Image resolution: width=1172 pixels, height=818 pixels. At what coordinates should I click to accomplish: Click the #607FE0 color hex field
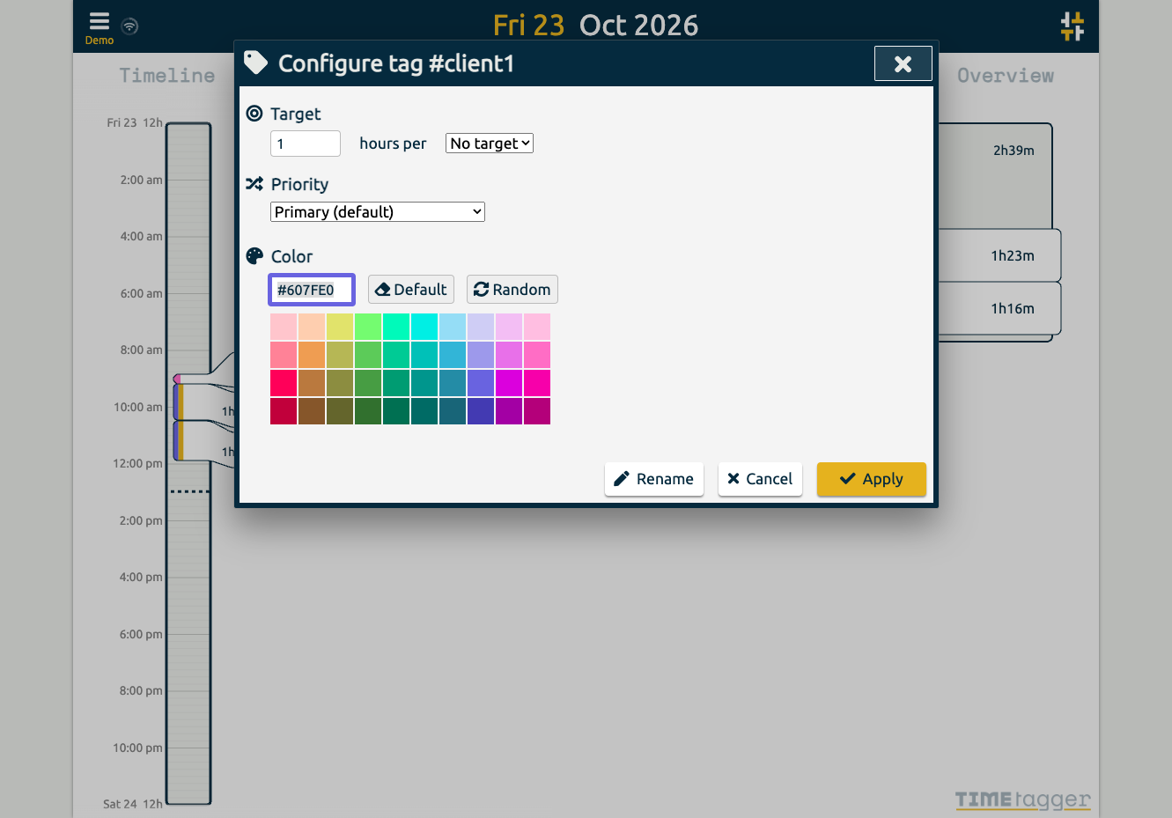point(312,290)
